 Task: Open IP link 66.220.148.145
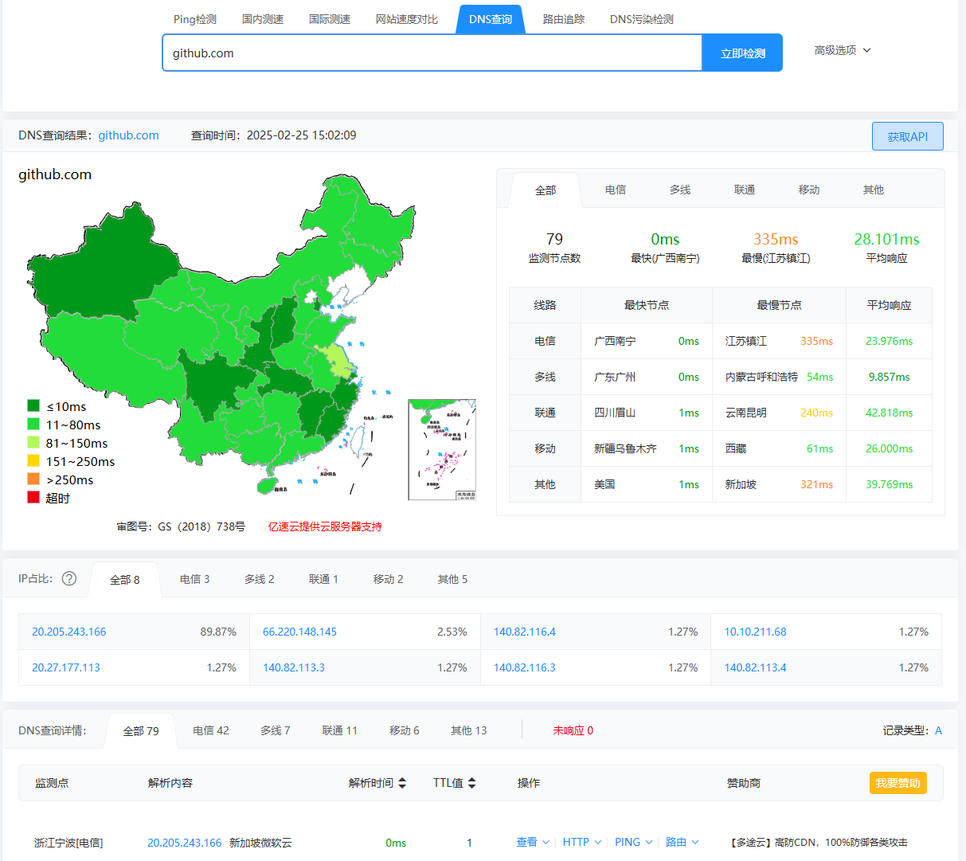[299, 632]
